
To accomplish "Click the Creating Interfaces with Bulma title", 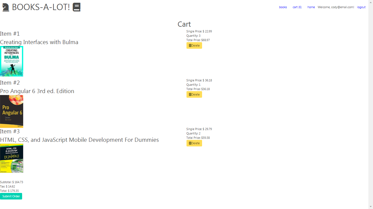I will (x=39, y=42).
